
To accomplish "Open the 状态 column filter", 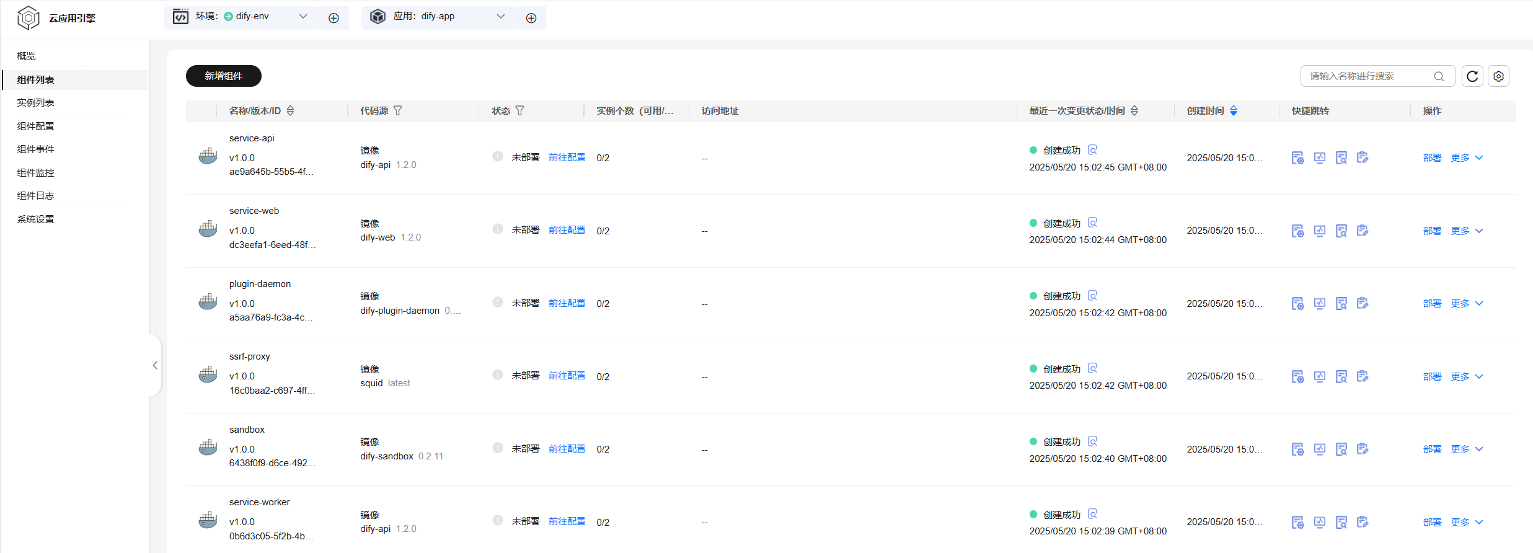I will point(519,111).
